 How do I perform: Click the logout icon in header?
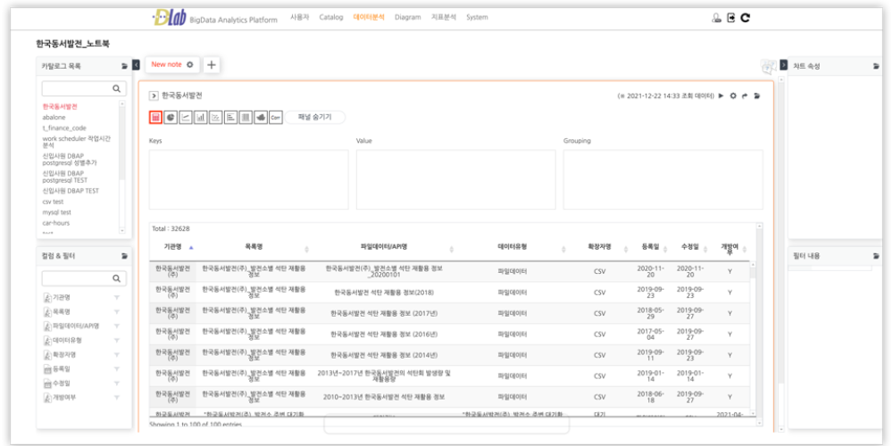coord(731,18)
